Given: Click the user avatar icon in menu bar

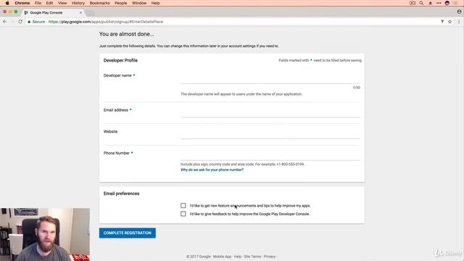Looking at the screenshot, I should coord(447,3).
